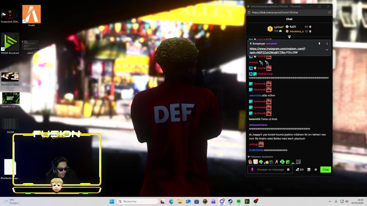Viewport: 367px width, 206px height.
Task: Open the uppercase SALEM desktop file
Action: point(10,126)
